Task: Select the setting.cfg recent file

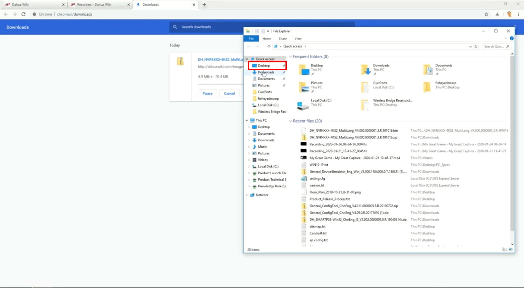Action: tap(317, 179)
